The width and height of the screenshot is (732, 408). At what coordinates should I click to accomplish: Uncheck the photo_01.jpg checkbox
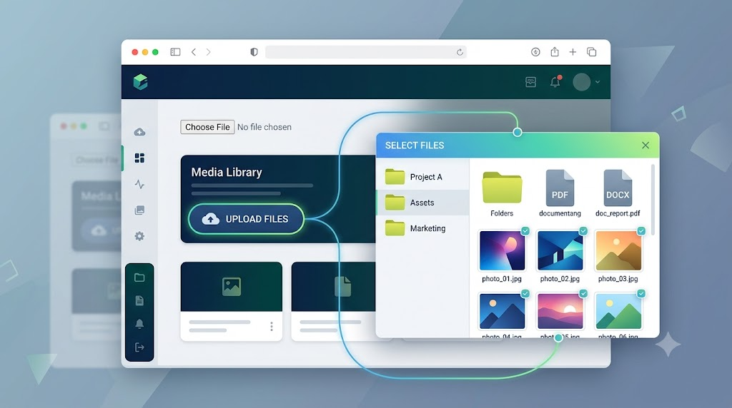click(525, 231)
